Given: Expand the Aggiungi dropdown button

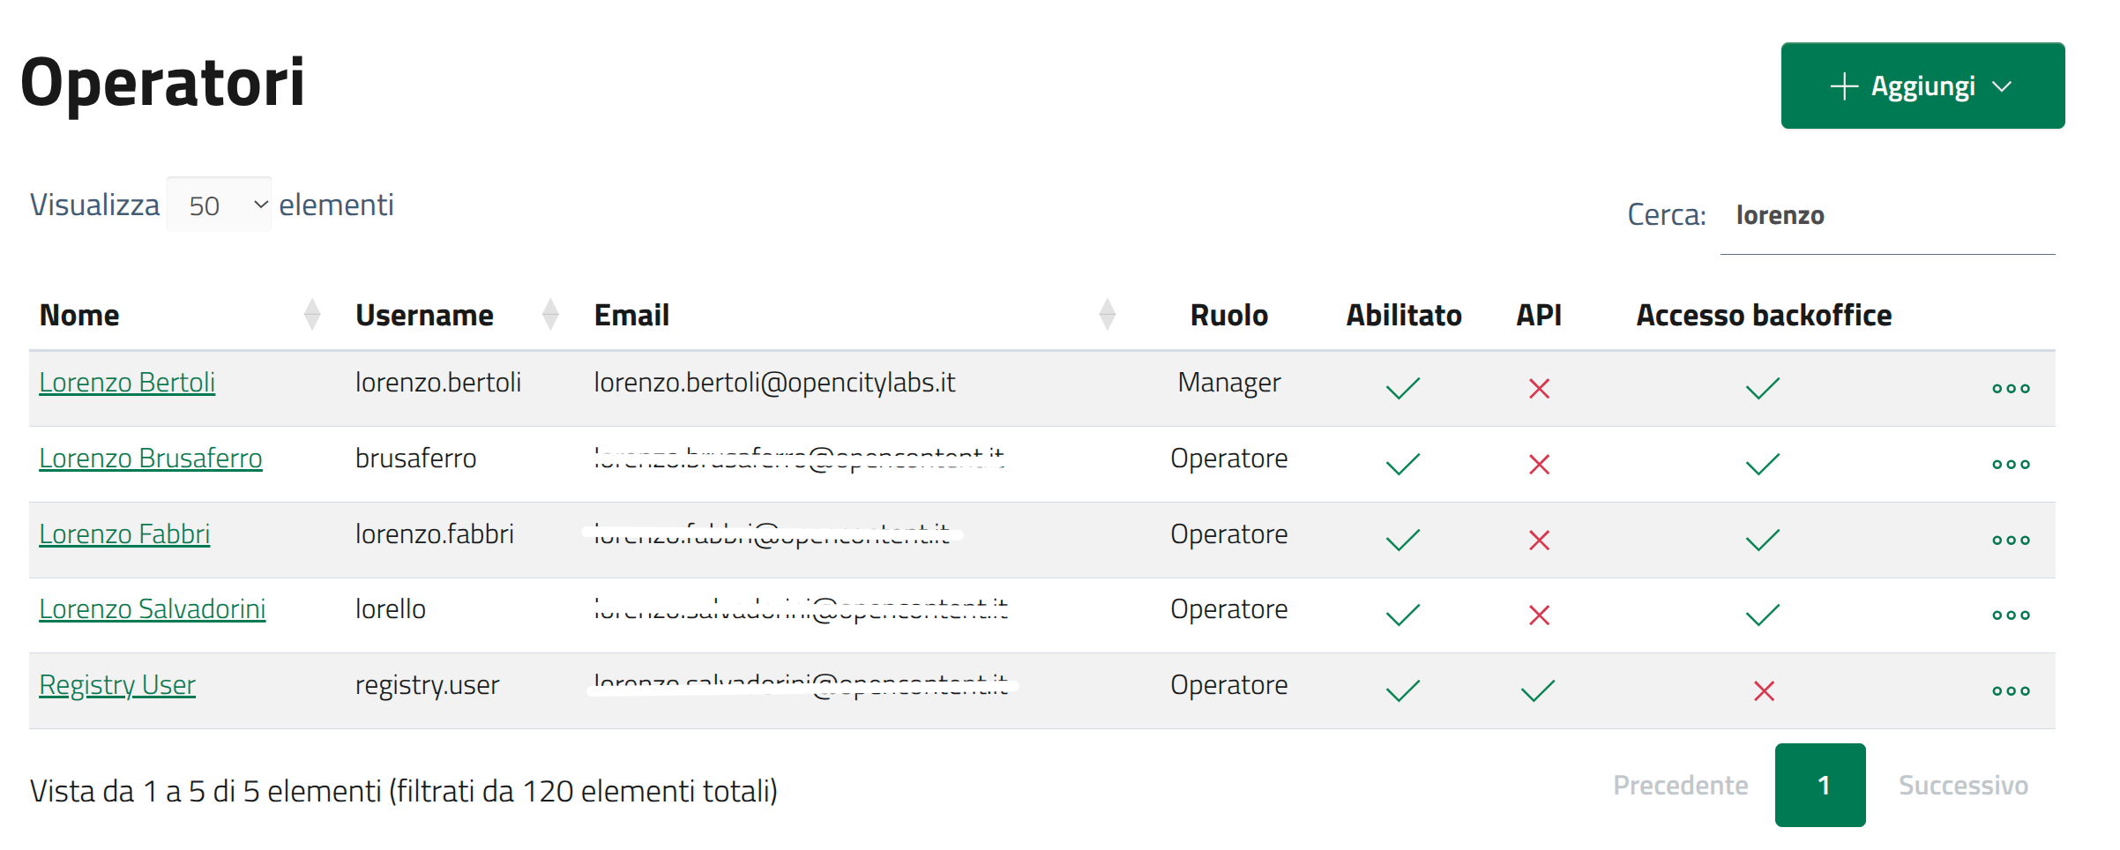Looking at the screenshot, I should click(x=1922, y=86).
